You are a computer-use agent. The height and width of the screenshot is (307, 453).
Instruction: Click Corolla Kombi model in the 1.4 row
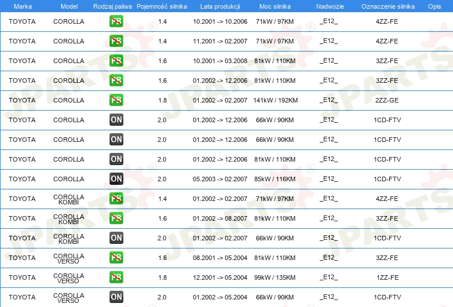tap(69, 200)
